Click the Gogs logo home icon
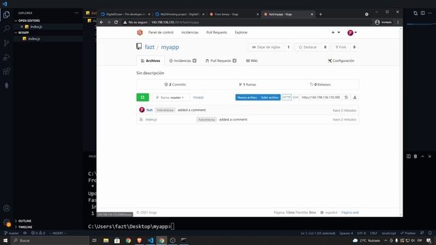This screenshot has width=436, height=245. (140, 33)
